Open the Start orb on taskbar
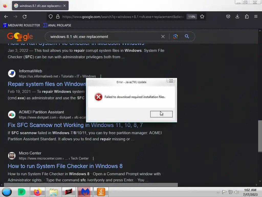This screenshot has height=197, width=262. coord(7,192)
